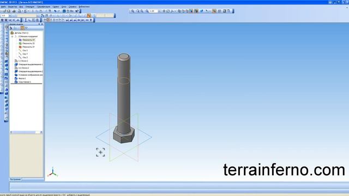Click the Redo arrow icon
This screenshot has height=196, width=349.
tap(59, 11)
